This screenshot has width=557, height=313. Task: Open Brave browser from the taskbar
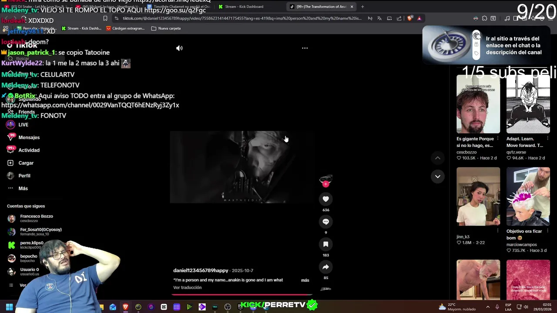pos(125,307)
